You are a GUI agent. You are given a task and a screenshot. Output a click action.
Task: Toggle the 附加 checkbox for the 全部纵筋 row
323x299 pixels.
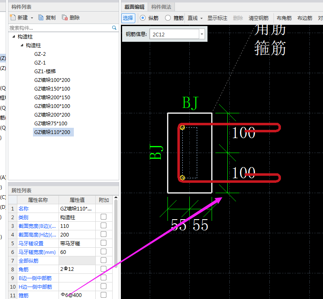[104, 260]
